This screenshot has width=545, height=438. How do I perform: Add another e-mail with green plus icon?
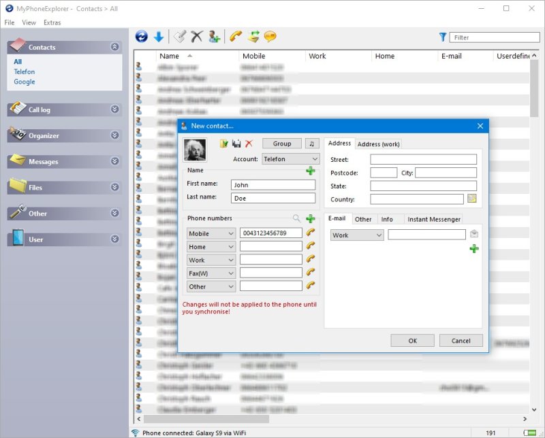(x=474, y=249)
